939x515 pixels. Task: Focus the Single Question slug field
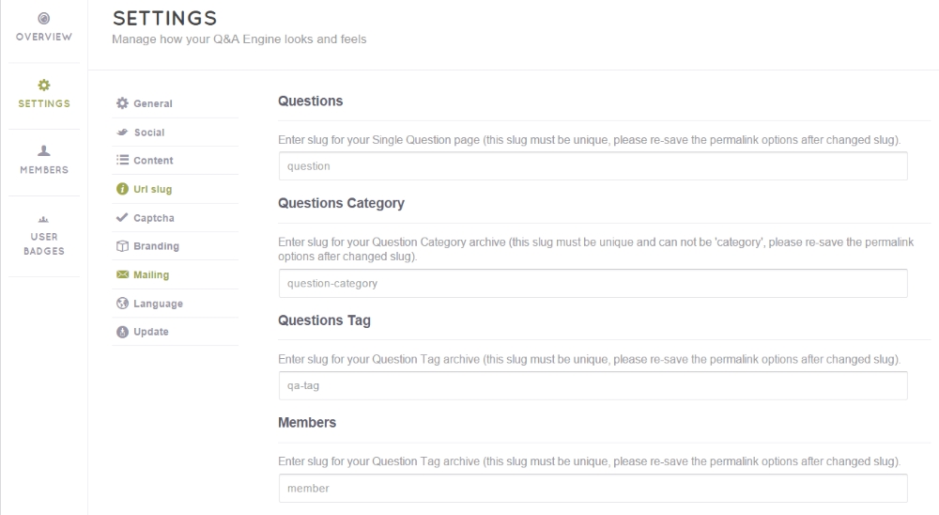[x=593, y=165]
